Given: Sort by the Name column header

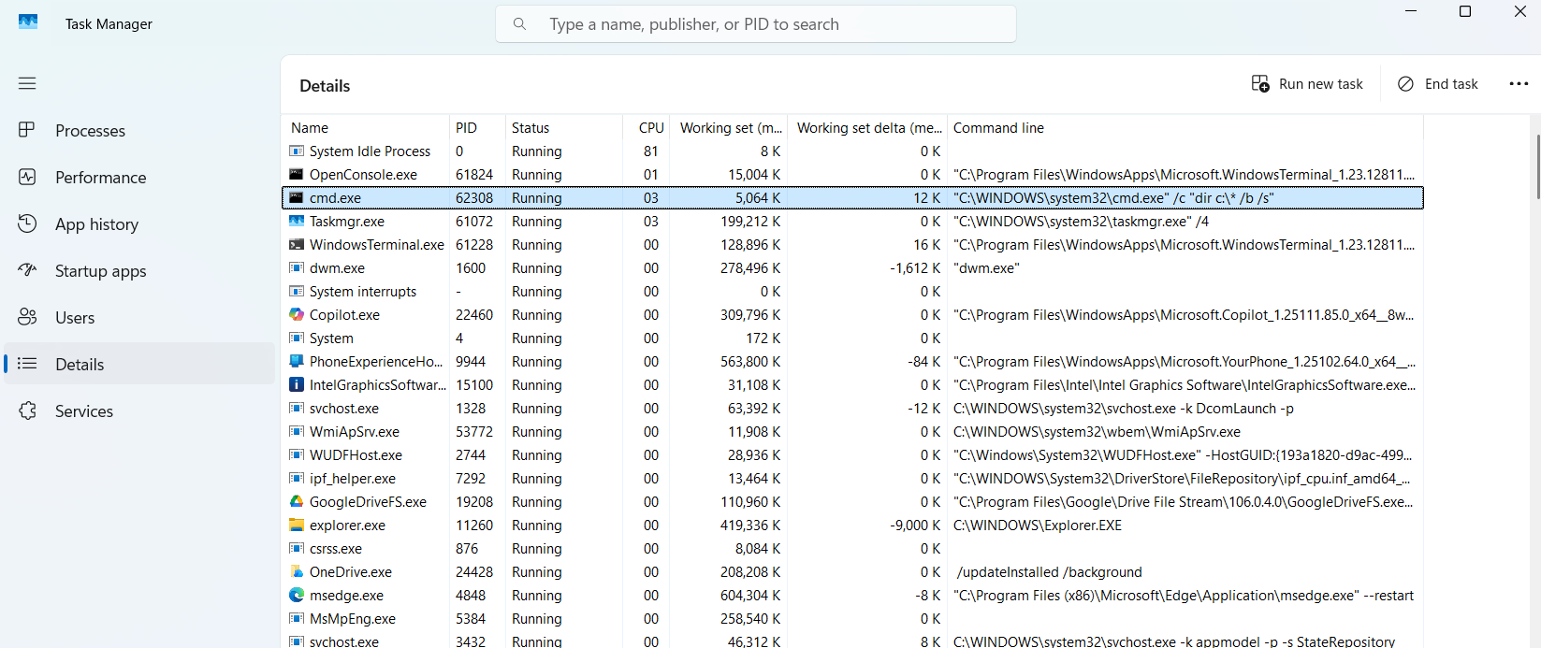Looking at the screenshot, I should [x=366, y=128].
